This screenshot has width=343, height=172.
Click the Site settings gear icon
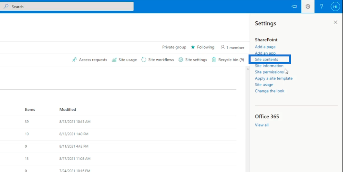click(181, 60)
